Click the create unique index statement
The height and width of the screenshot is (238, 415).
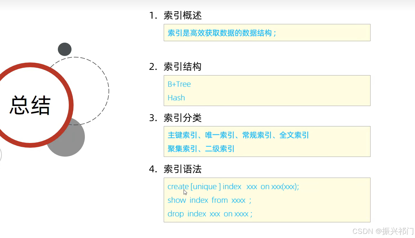click(x=233, y=187)
